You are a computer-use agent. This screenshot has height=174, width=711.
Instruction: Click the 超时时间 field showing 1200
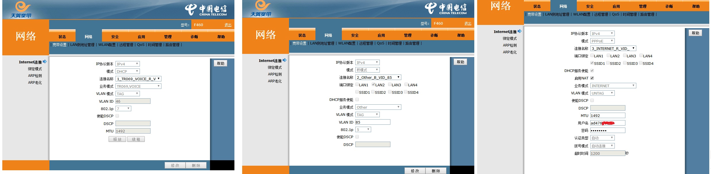pyautogui.click(x=607, y=153)
